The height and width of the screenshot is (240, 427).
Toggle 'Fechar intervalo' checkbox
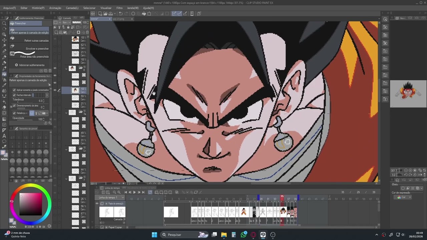[14, 95]
